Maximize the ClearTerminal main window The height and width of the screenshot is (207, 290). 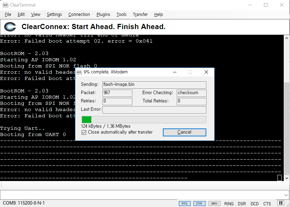coord(266,5)
